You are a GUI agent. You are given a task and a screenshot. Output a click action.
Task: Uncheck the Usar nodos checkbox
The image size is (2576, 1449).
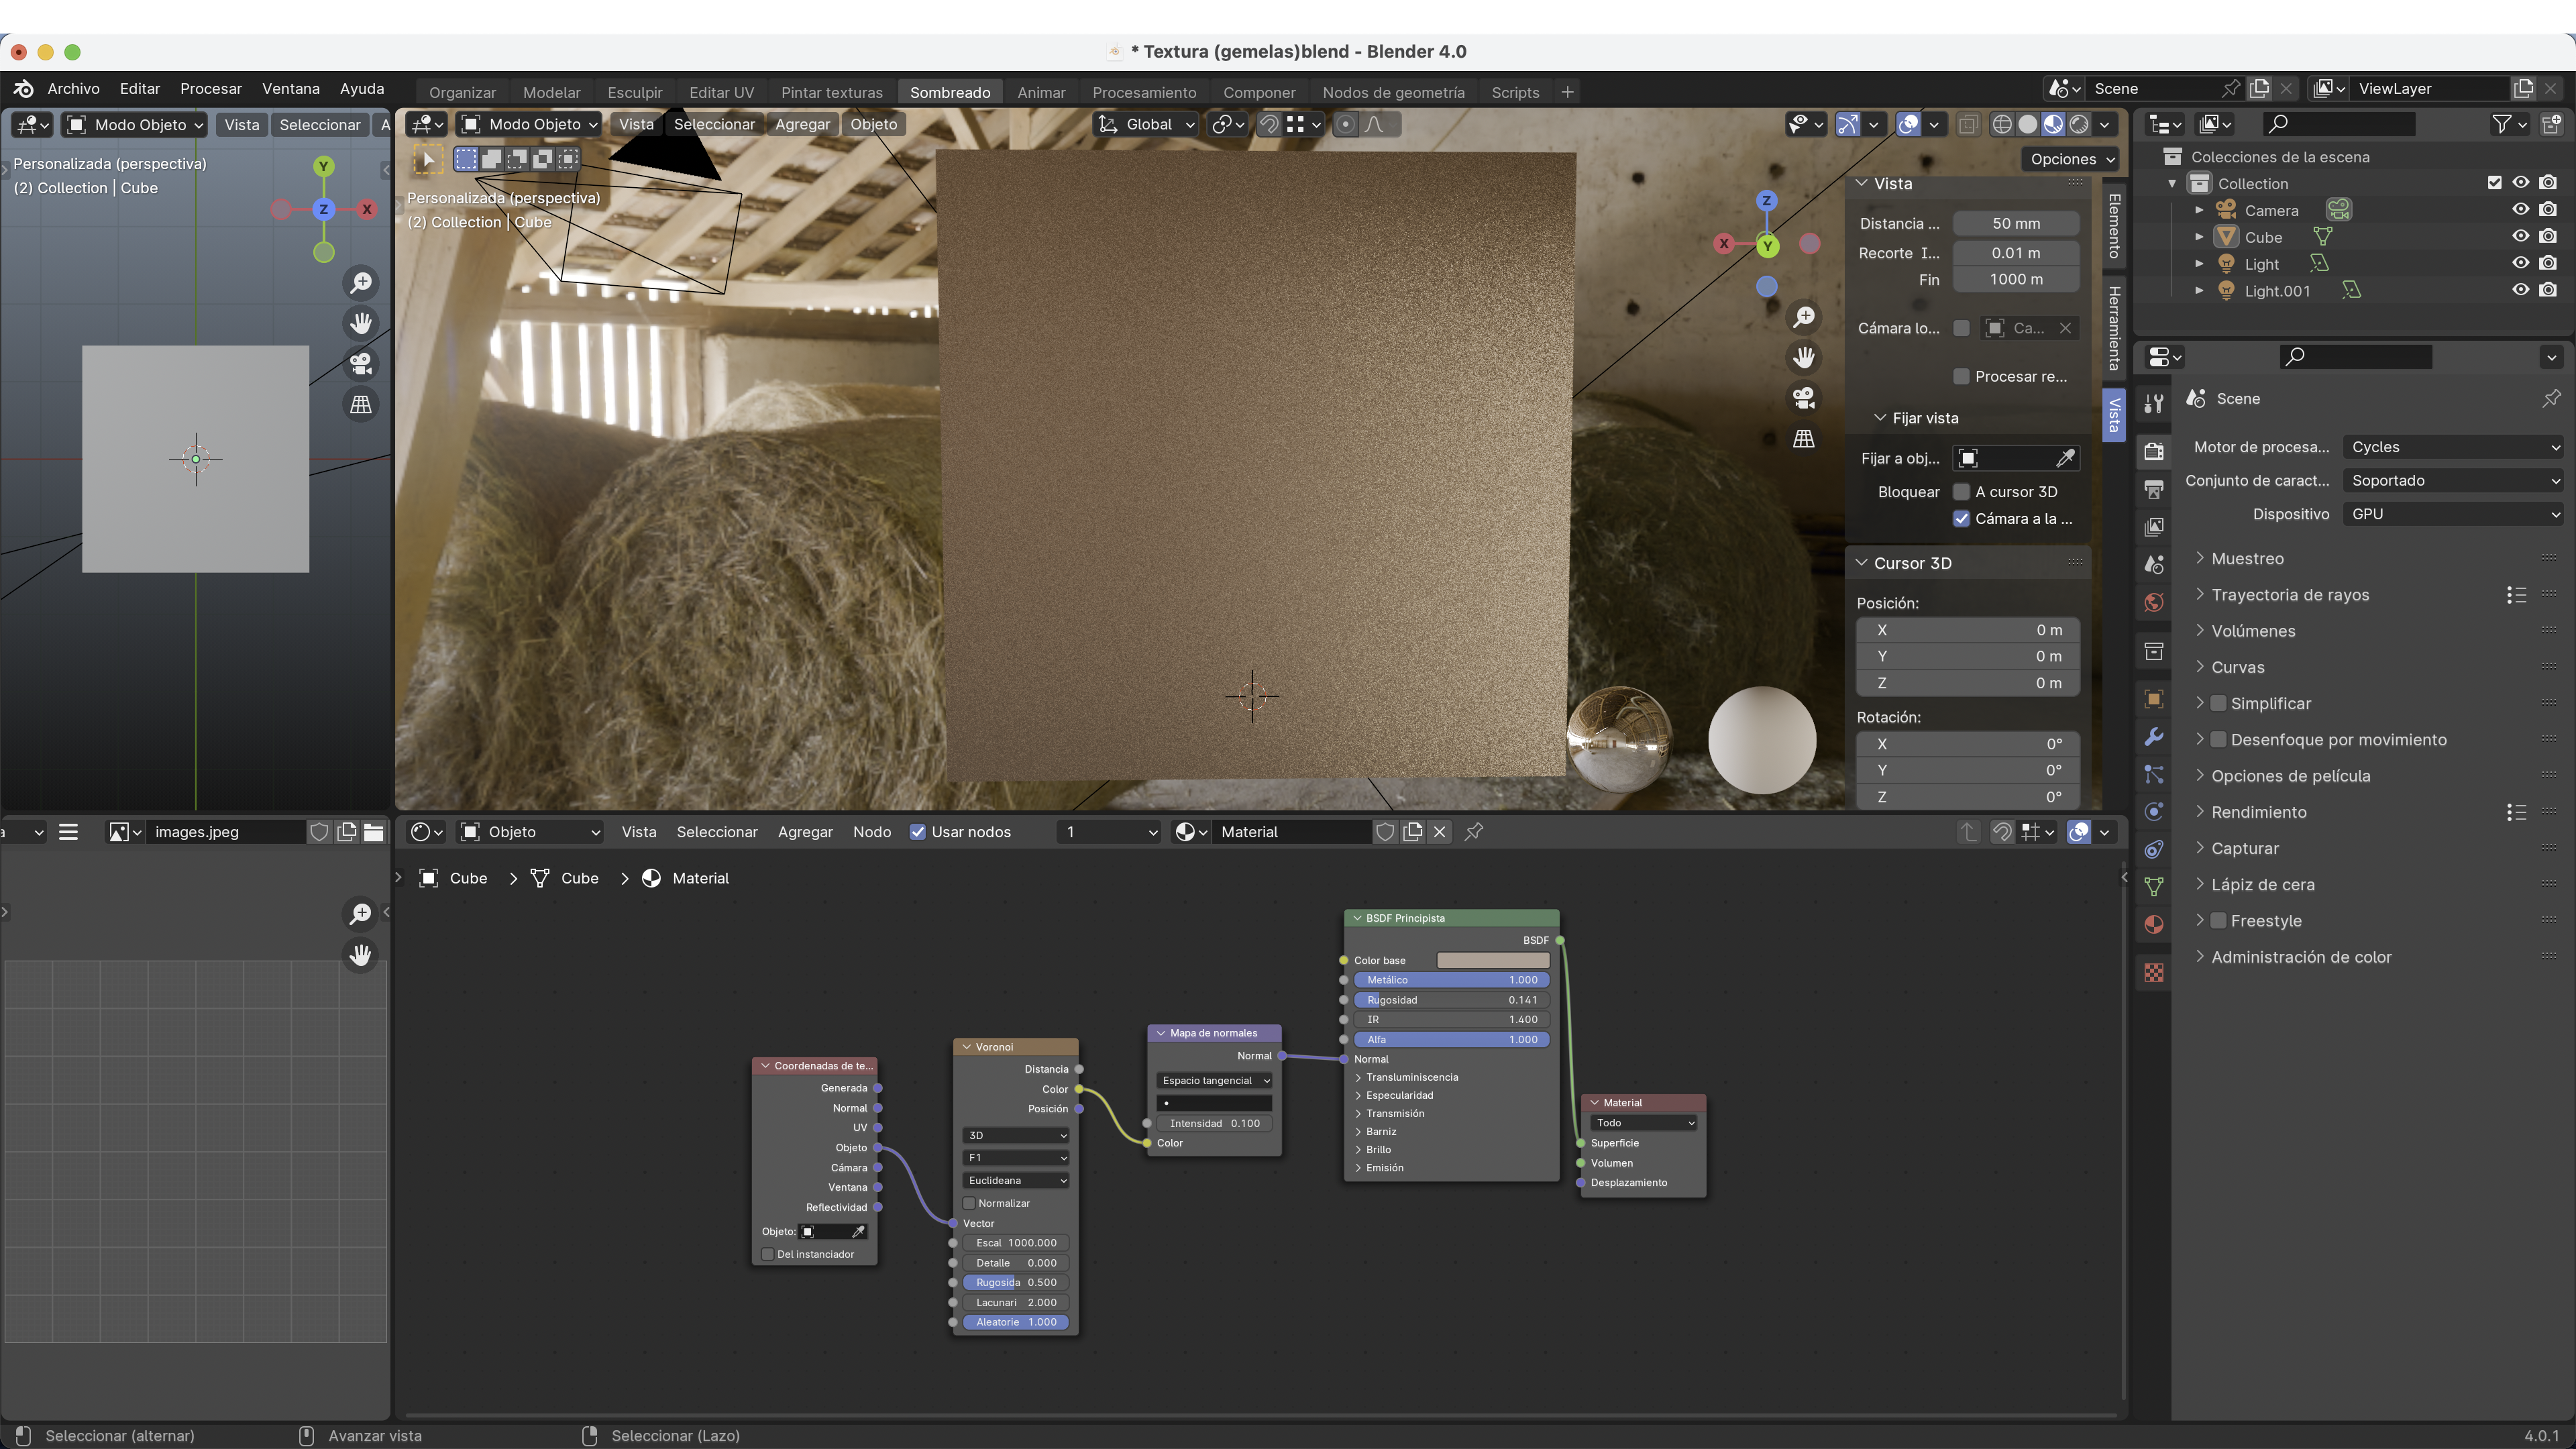pyautogui.click(x=917, y=832)
